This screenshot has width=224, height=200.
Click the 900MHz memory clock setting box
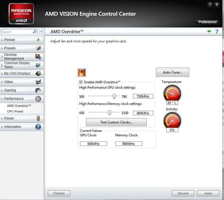143,113
